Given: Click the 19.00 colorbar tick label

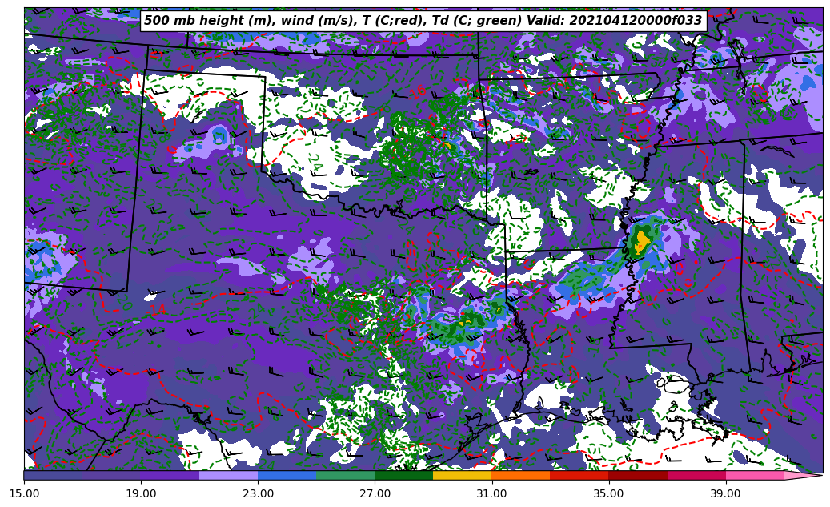Looking at the screenshot, I should point(141,493).
